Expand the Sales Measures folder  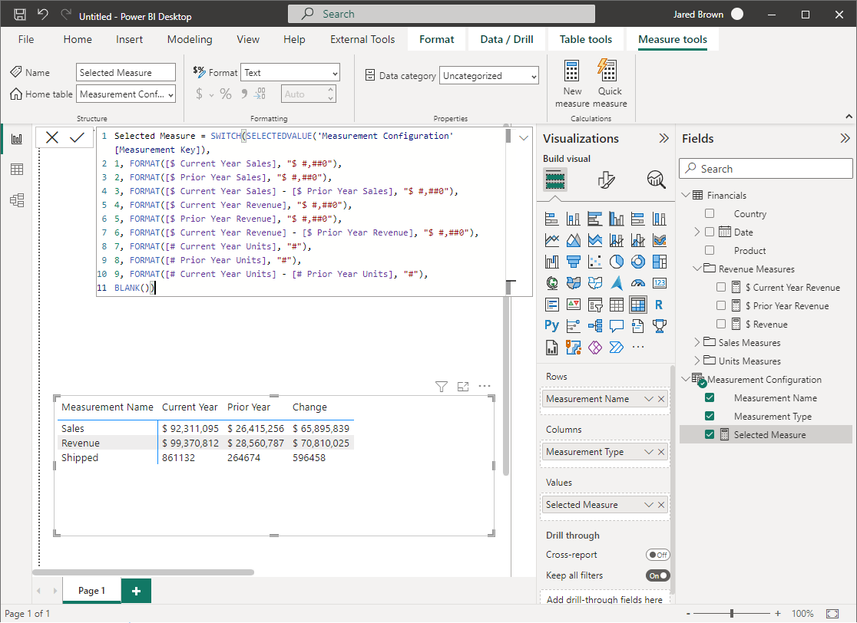coord(697,343)
